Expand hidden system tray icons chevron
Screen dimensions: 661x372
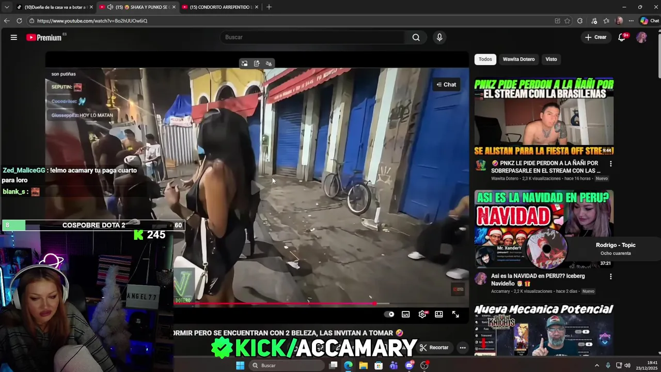(x=597, y=365)
